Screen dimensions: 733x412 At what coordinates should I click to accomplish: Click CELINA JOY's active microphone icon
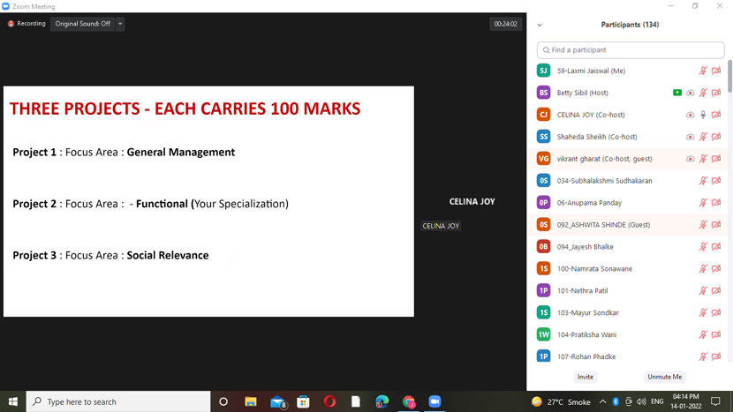pos(703,115)
